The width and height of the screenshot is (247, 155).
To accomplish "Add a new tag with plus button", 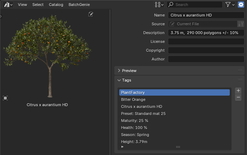I will tap(238, 91).
